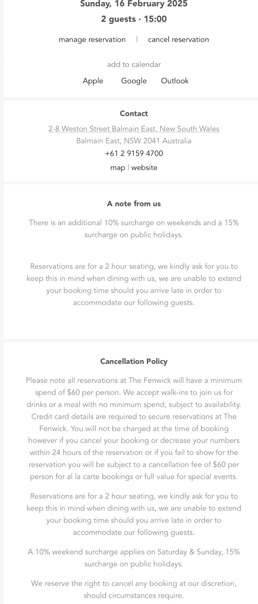Add the booking to Apple calendar

click(x=93, y=81)
